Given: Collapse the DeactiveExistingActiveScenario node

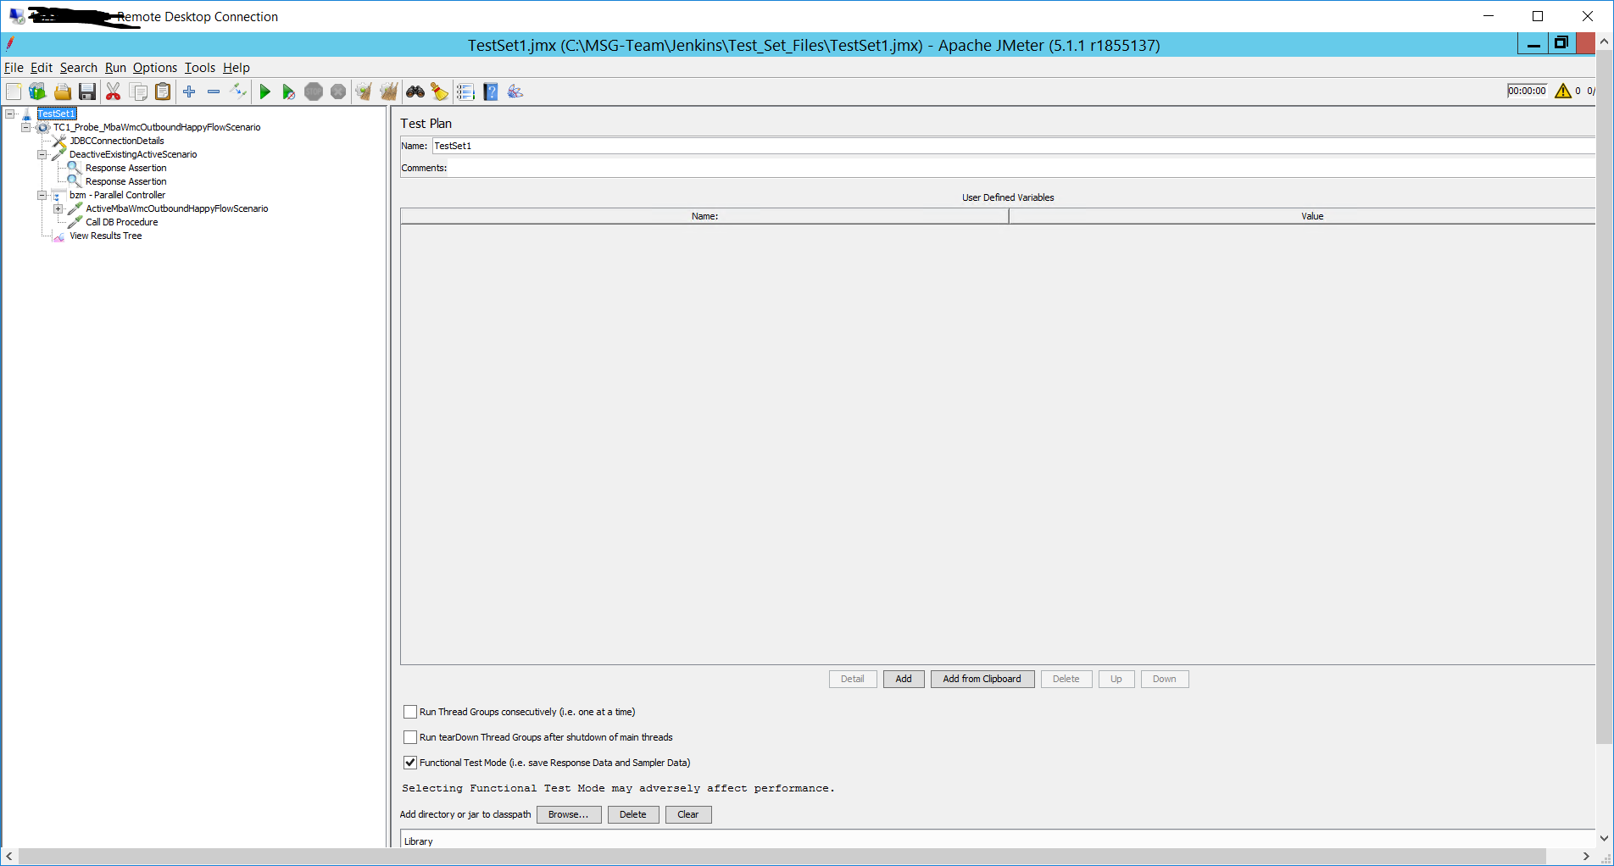Looking at the screenshot, I should coord(42,154).
